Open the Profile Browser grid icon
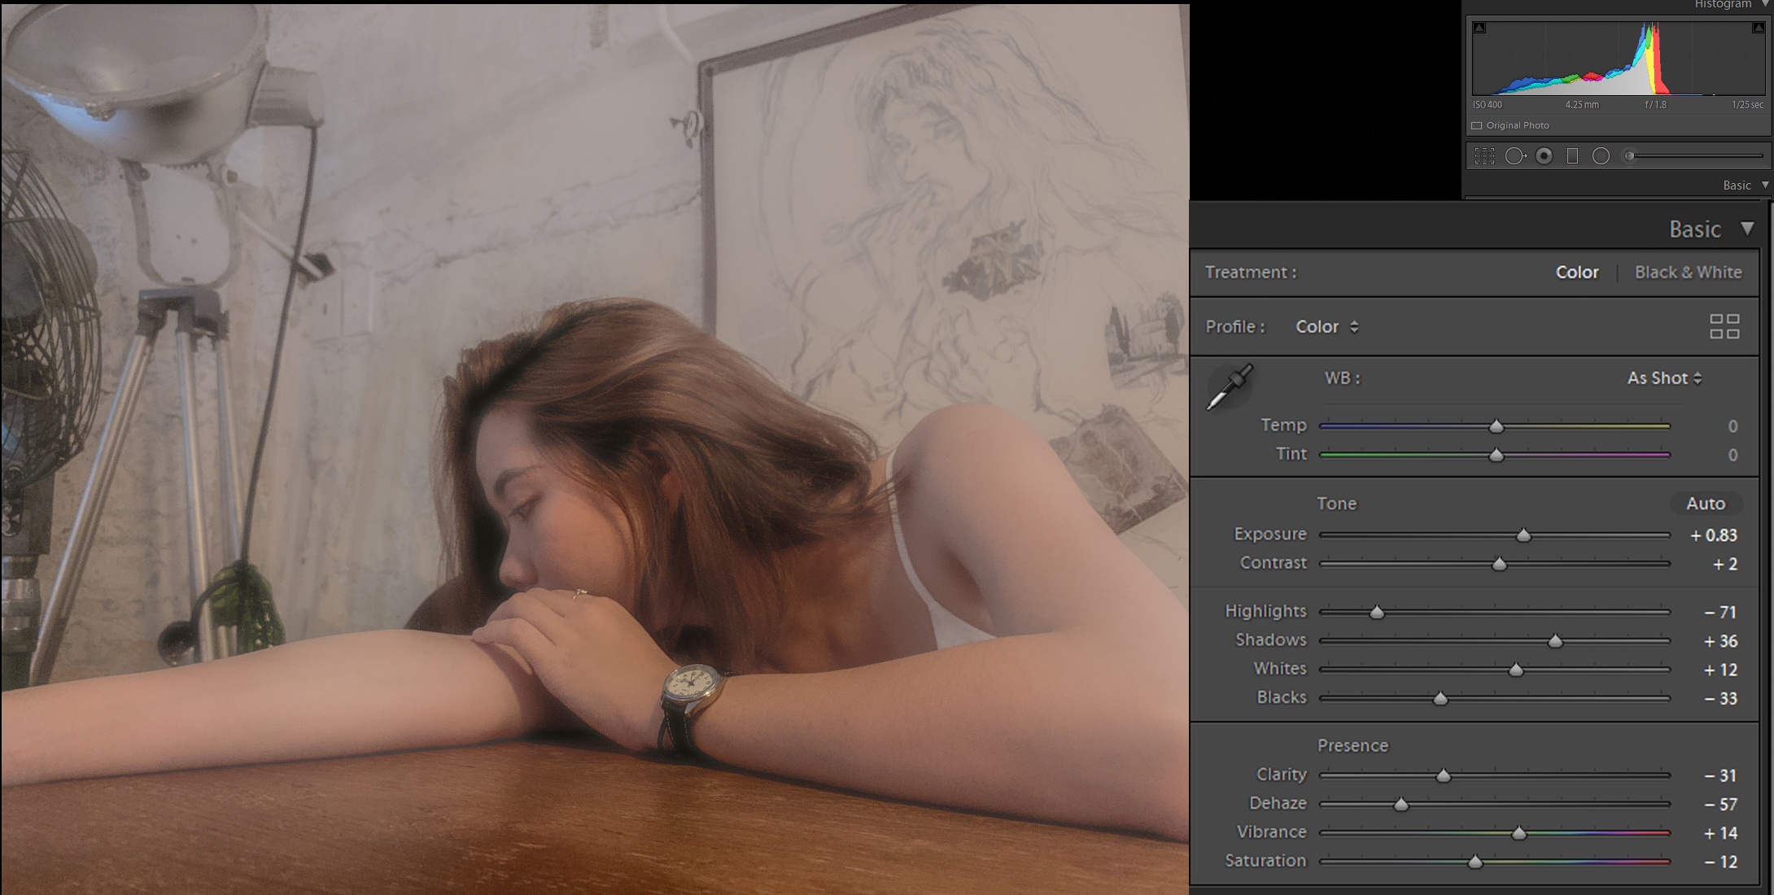Image resolution: width=1774 pixels, height=895 pixels. click(1724, 326)
